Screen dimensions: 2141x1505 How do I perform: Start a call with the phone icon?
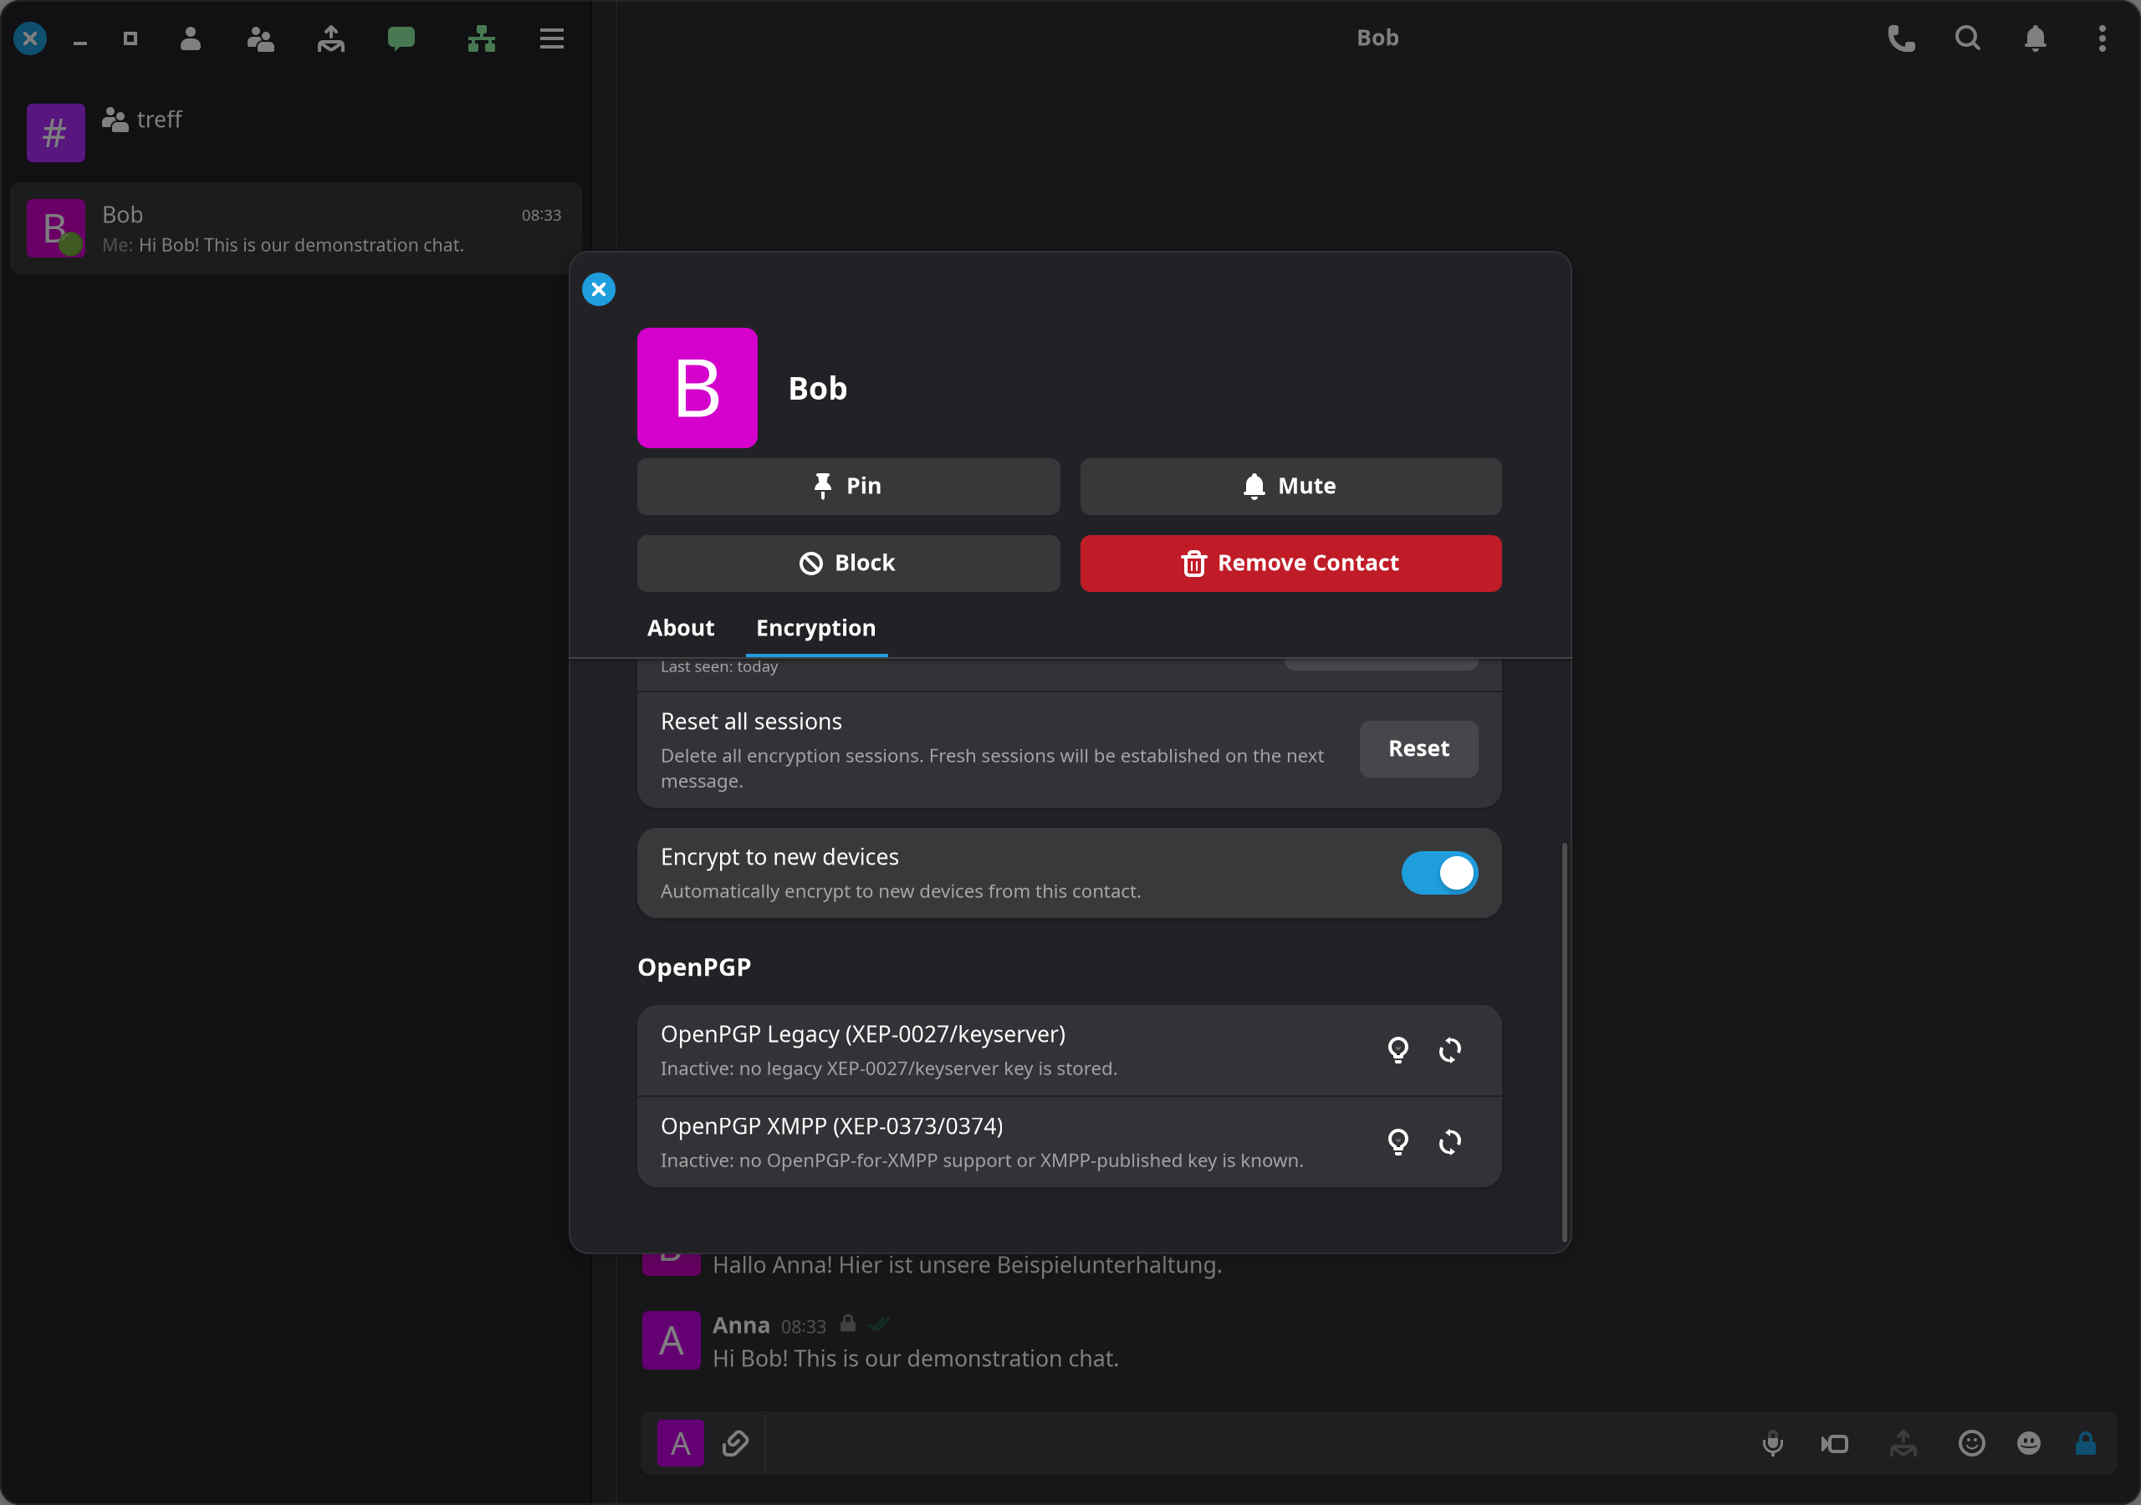point(1901,38)
